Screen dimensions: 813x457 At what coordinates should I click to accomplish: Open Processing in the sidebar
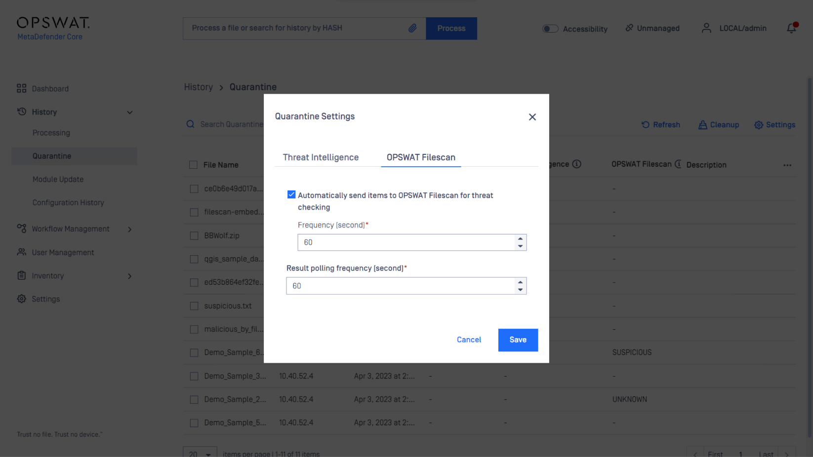[51, 133]
